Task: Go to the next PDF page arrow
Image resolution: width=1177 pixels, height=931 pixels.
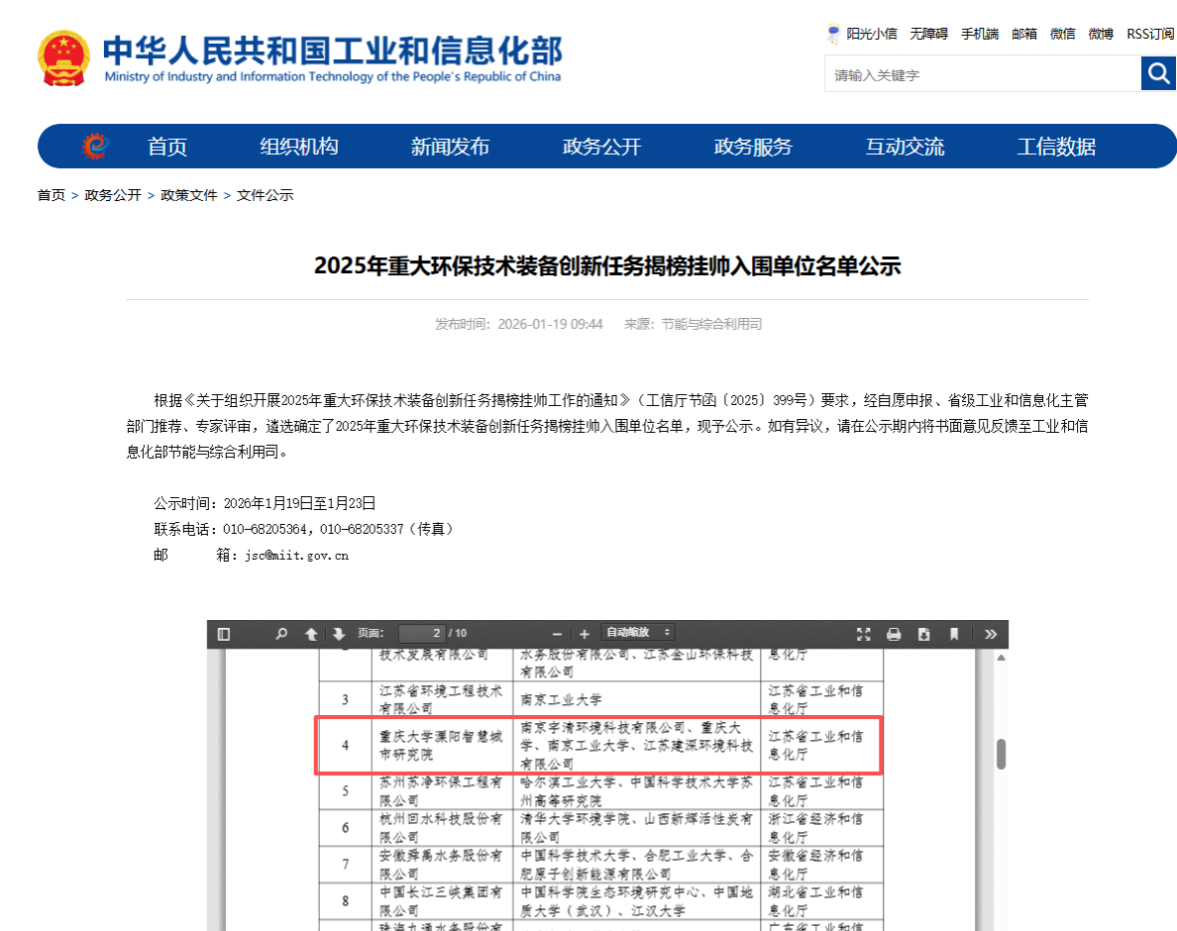Action: coord(336,634)
